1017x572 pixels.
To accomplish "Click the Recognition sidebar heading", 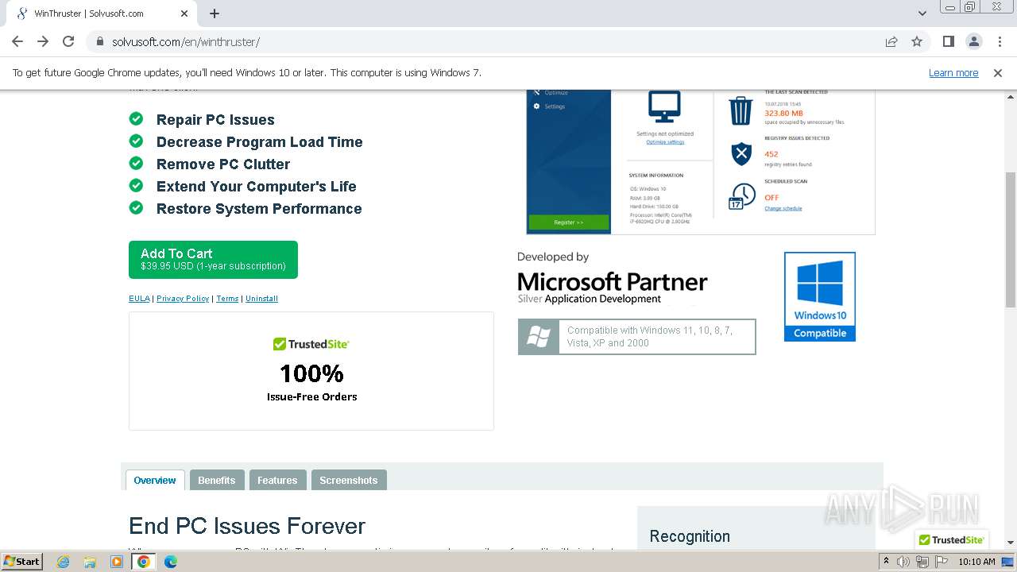I will point(690,536).
